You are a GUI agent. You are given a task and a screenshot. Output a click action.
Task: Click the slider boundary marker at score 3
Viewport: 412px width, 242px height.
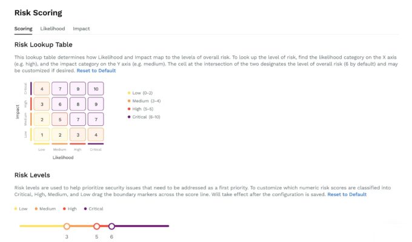(67, 226)
